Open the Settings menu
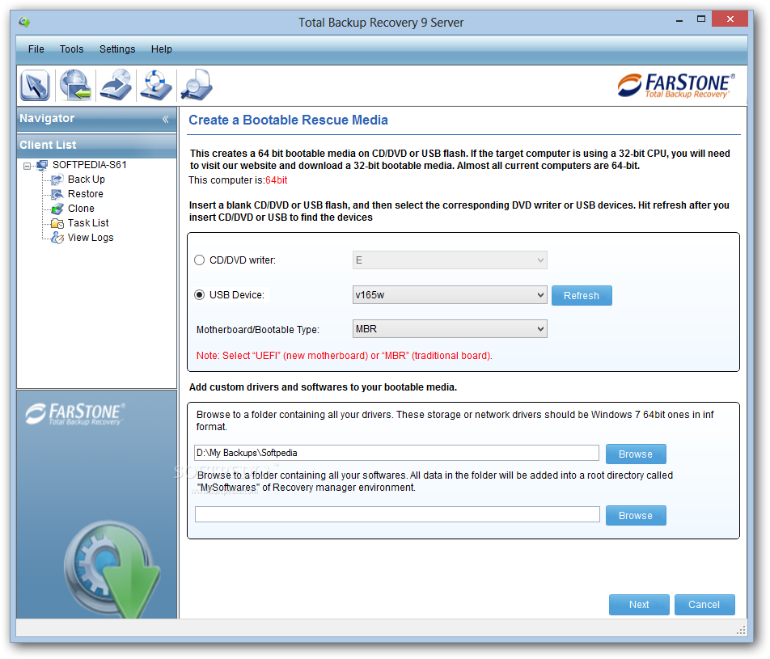The image size is (770, 659). [x=117, y=49]
